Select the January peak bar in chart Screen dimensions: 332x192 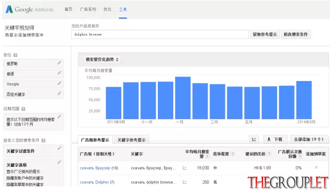183,98
